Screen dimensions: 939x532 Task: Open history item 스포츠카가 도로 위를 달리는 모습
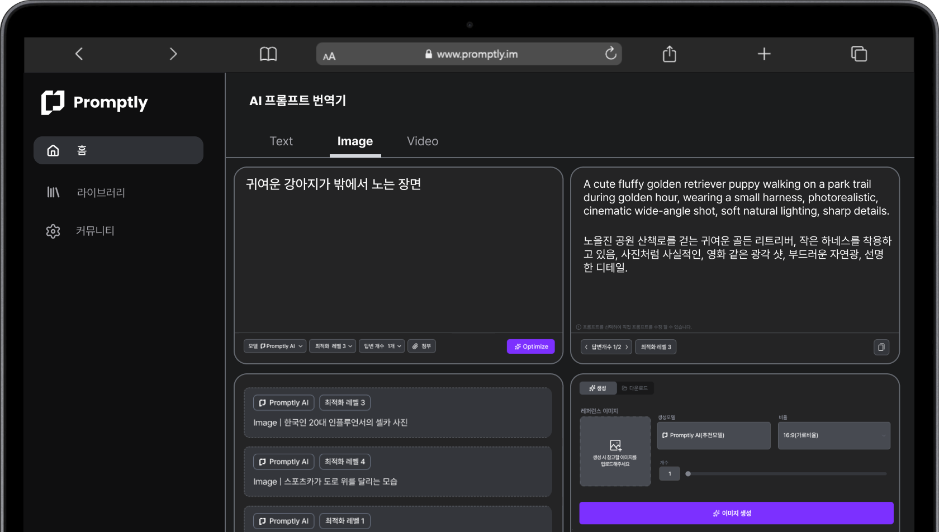click(x=398, y=471)
